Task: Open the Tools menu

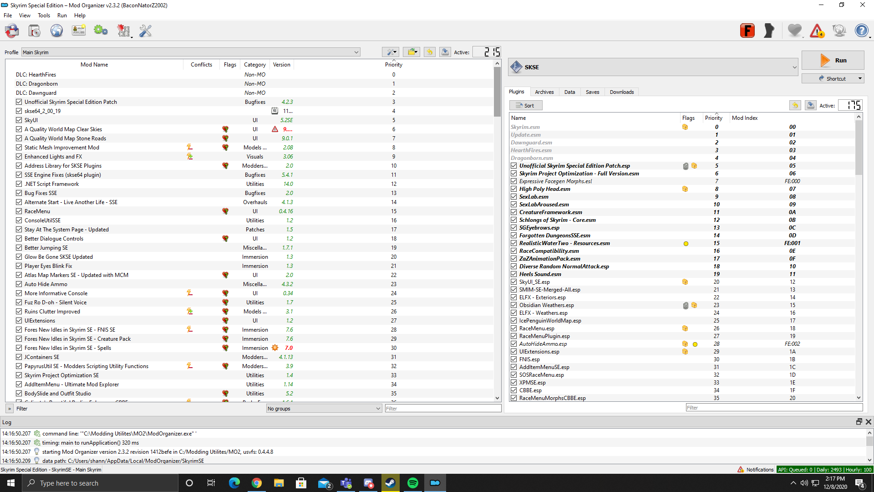Action: [44, 15]
